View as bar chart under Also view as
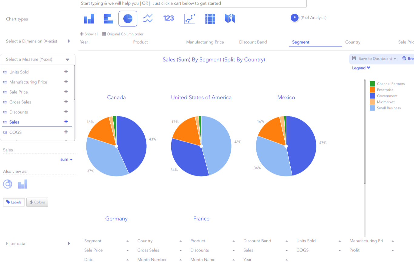 pos(23,184)
